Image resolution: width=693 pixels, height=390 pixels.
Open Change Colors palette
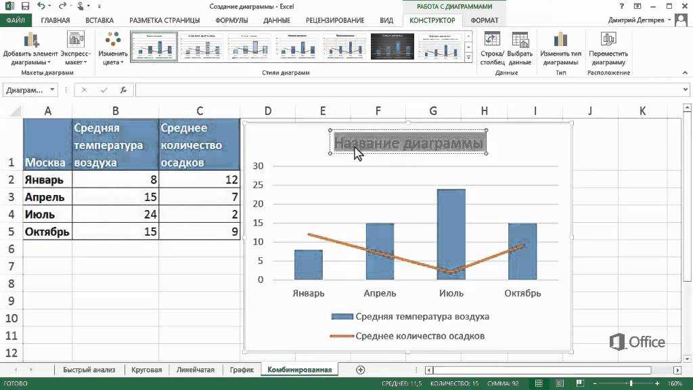point(113,49)
